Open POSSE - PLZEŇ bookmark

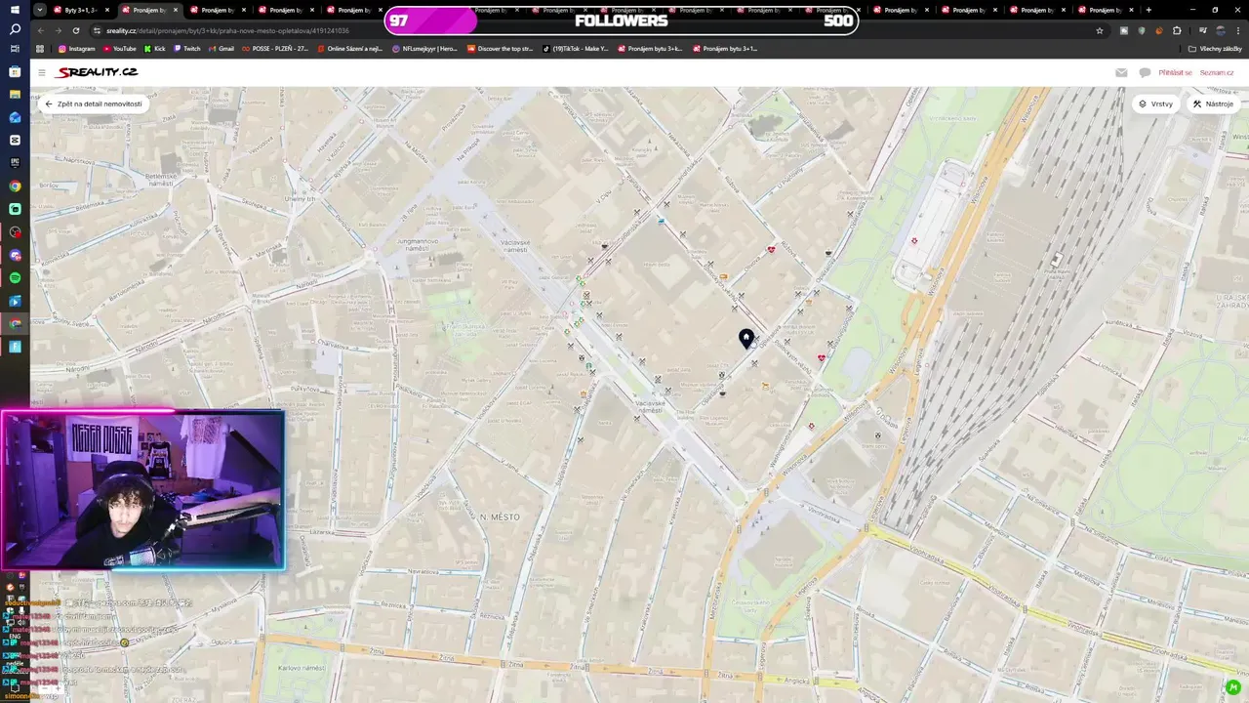click(275, 48)
